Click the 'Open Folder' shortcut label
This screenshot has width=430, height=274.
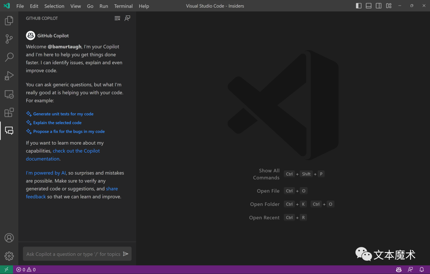pyautogui.click(x=265, y=204)
